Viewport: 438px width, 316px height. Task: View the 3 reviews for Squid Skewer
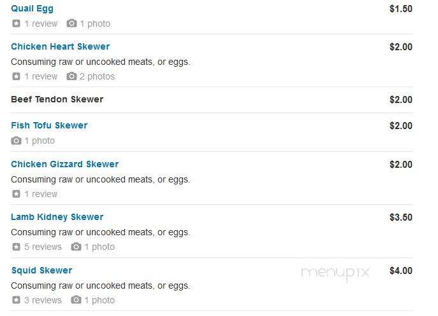[43, 300]
